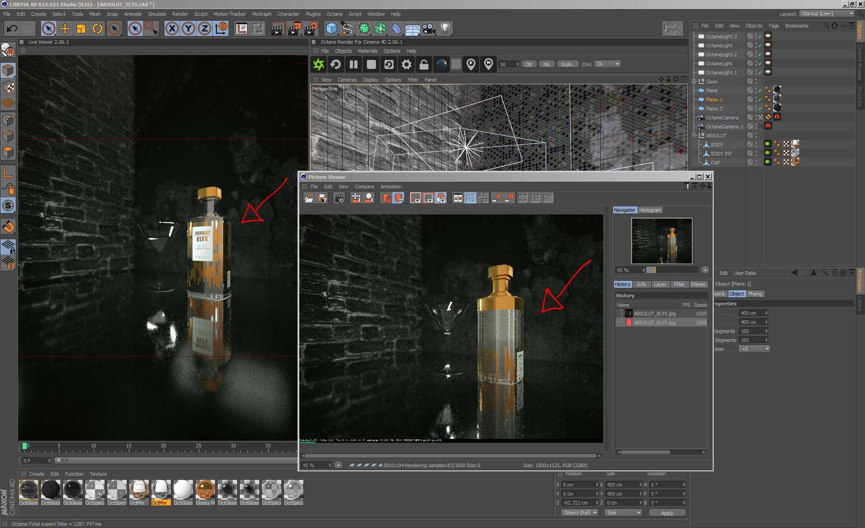Select the Rotate tool
The height and width of the screenshot is (528, 865).
point(97,28)
